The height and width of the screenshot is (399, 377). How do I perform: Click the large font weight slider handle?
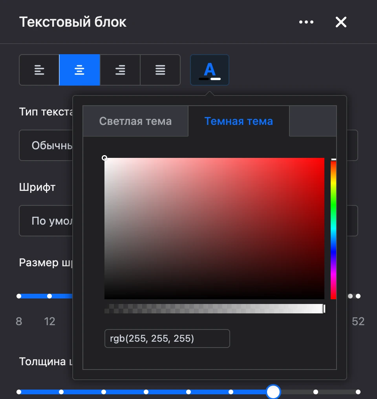point(273,392)
